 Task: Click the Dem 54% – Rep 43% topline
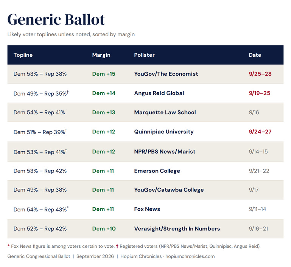click(41, 210)
